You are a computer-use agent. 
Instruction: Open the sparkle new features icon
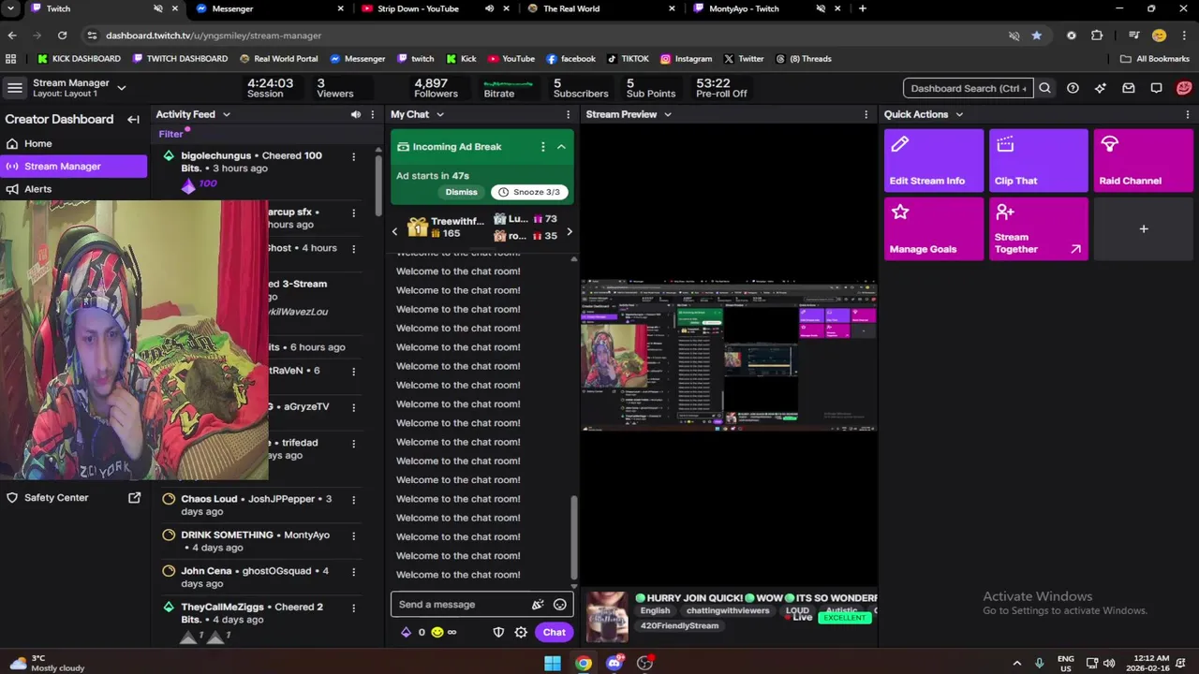(x=1101, y=88)
